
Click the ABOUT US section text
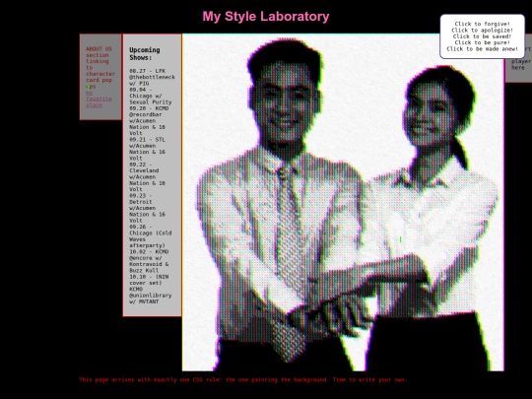(x=100, y=68)
